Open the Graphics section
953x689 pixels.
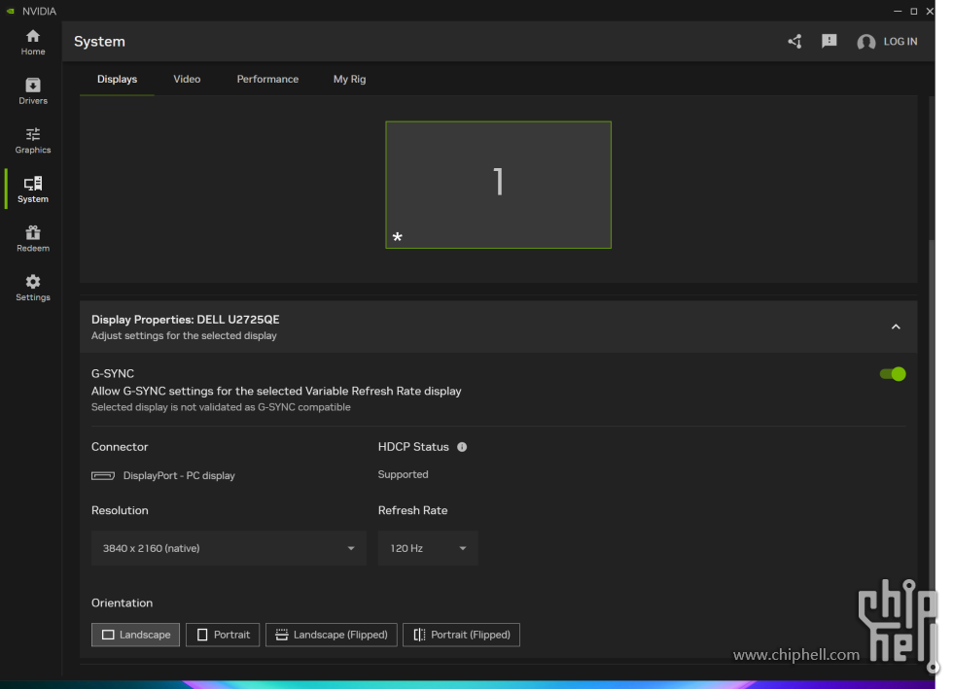tap(33, 140)
